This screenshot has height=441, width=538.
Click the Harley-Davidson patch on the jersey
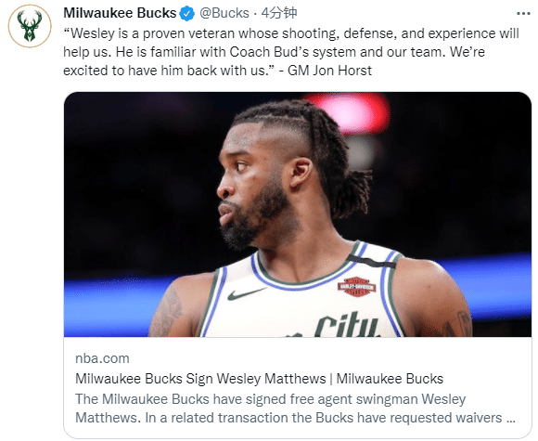point(356,287)
